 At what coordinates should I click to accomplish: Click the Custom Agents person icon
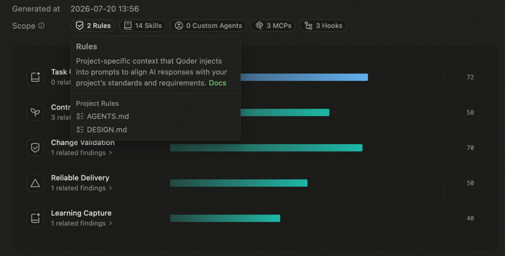tap(179, 25)
